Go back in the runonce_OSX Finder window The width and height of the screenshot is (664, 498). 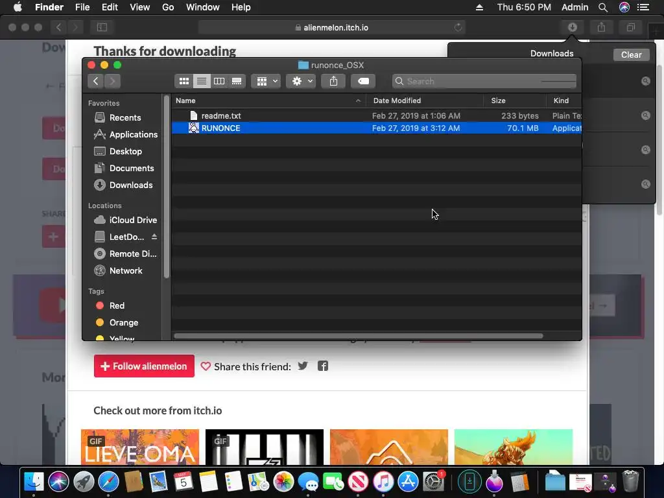click(96, 81)
